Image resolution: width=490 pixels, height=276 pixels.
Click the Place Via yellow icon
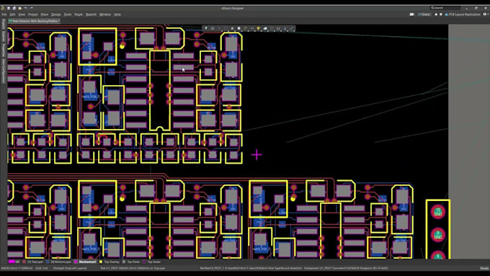[x=259, y=28]
